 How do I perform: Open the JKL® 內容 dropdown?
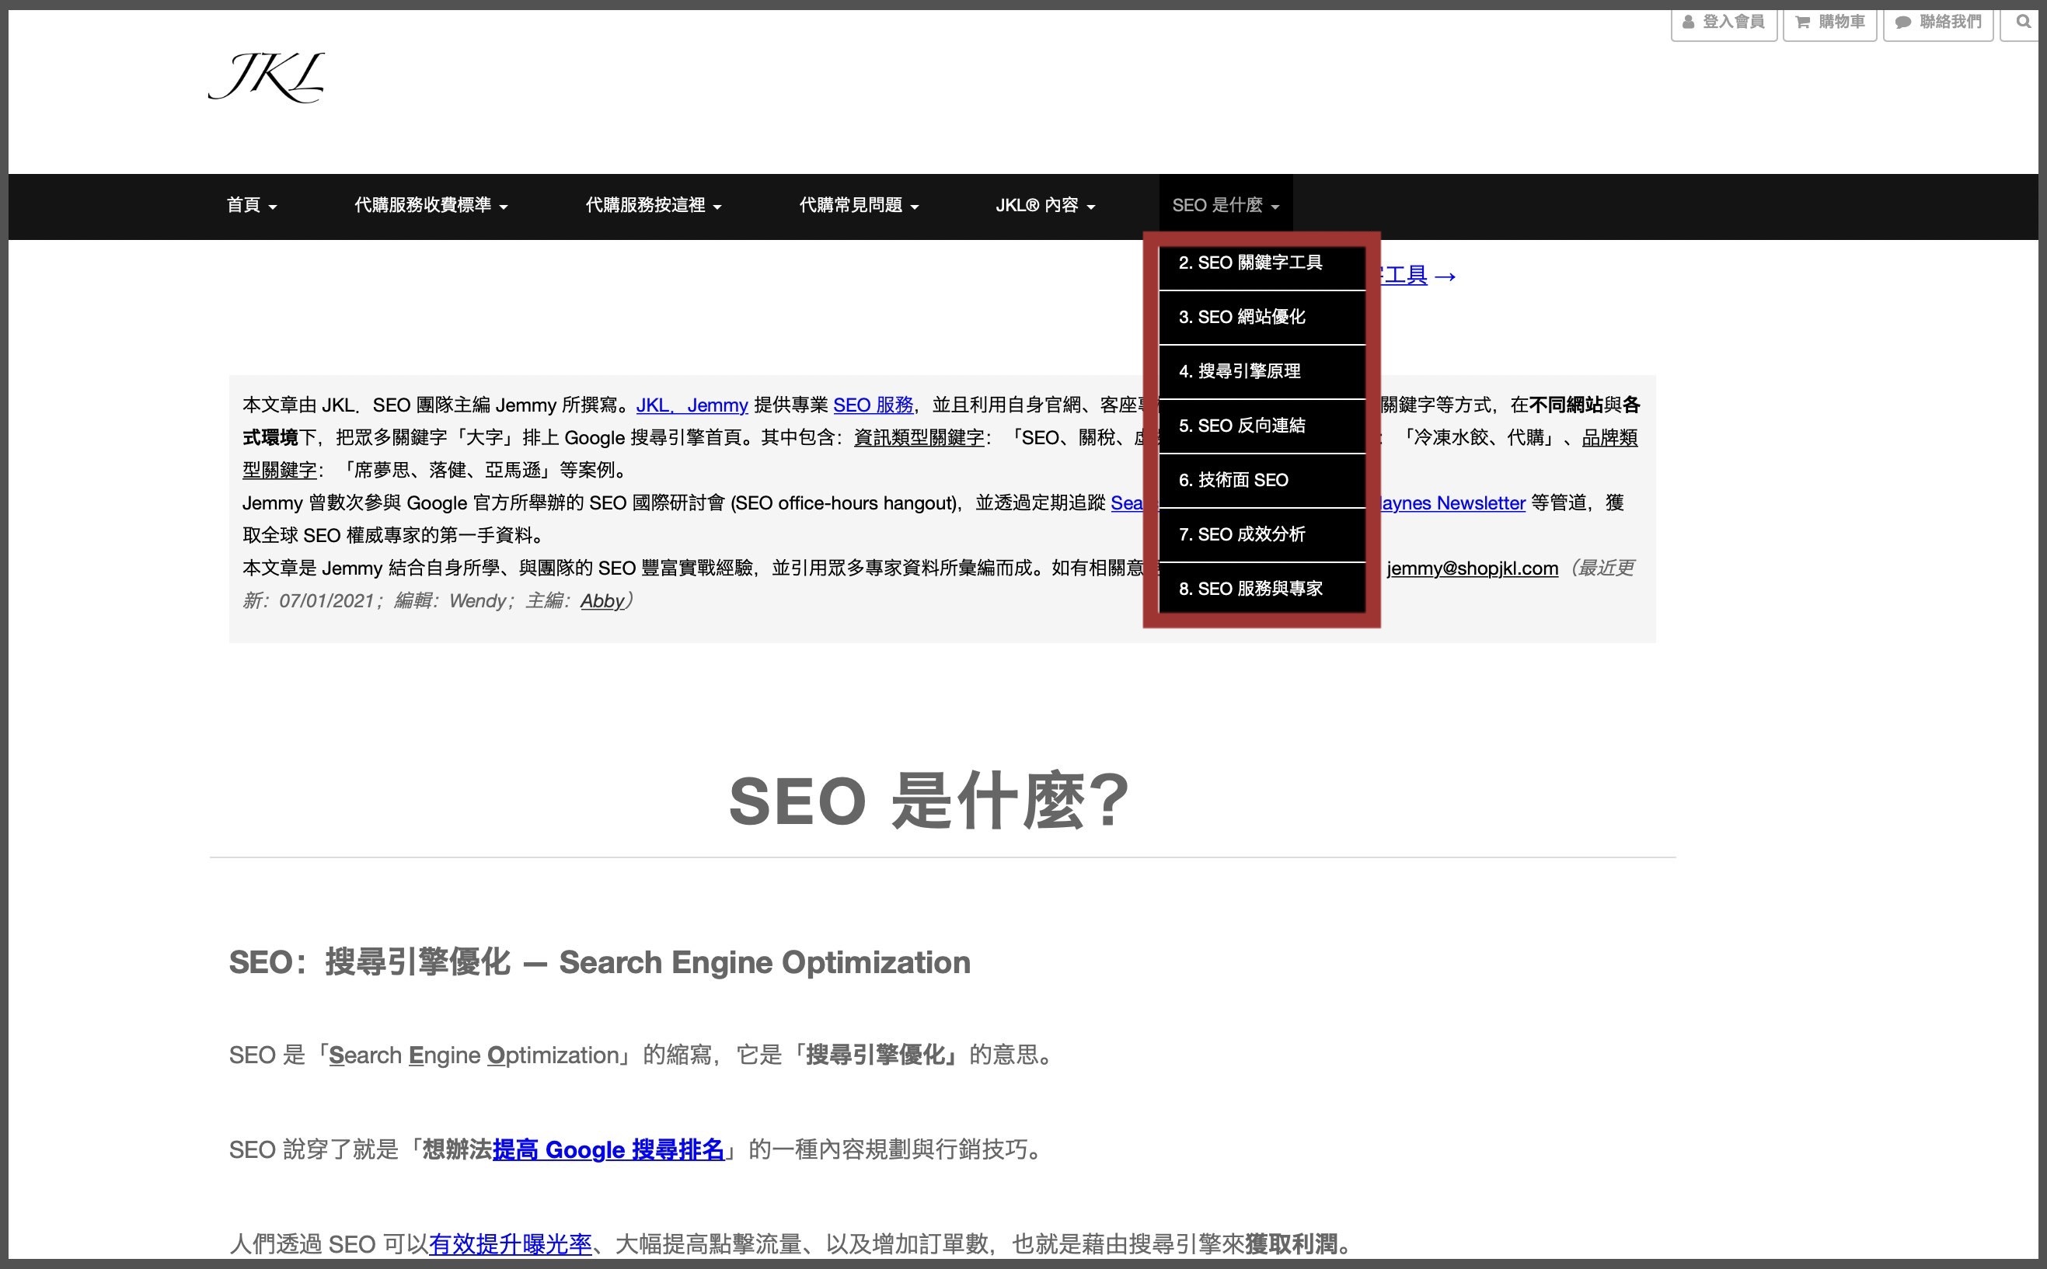1045,206
